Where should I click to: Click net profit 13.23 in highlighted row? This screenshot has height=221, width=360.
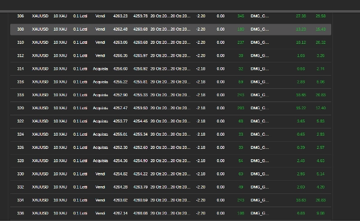point(301,29)
